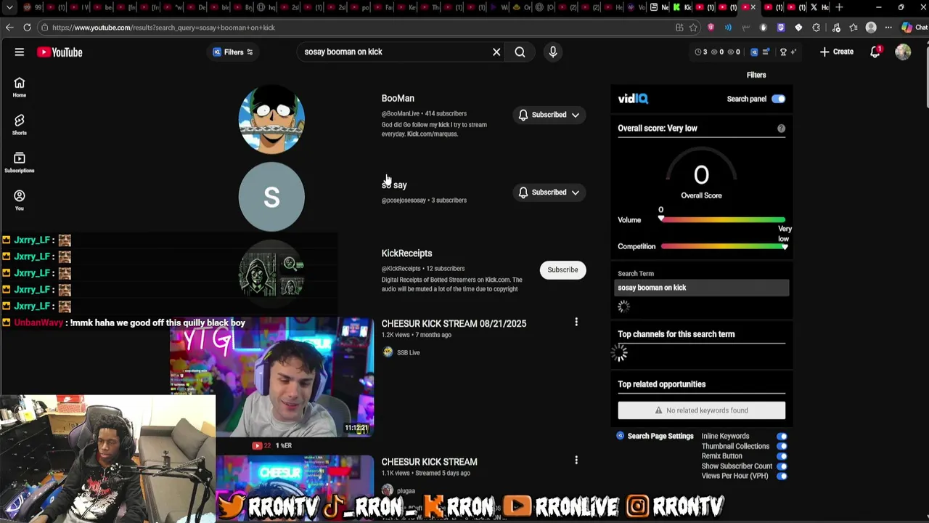Open YouTube notifications bell
This screenshot has width=929, height=523.
[875, 52]
